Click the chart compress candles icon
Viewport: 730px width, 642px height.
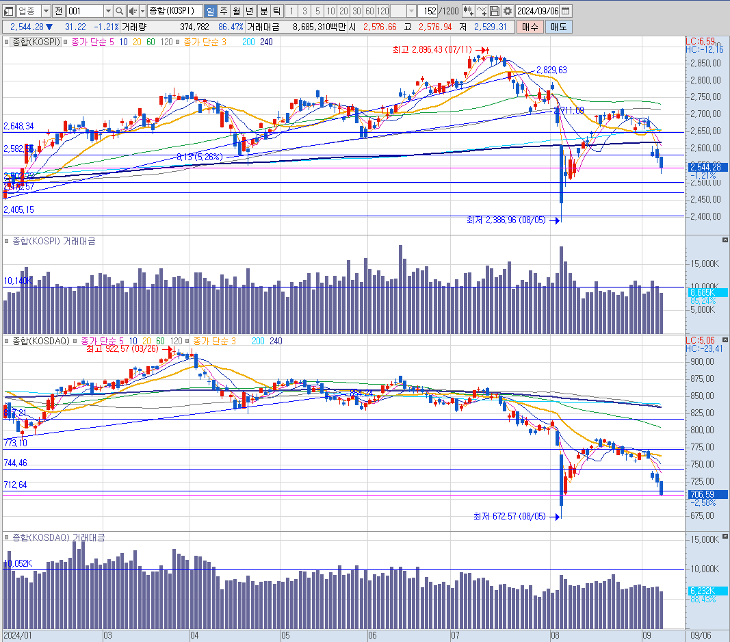coord(469,11)
